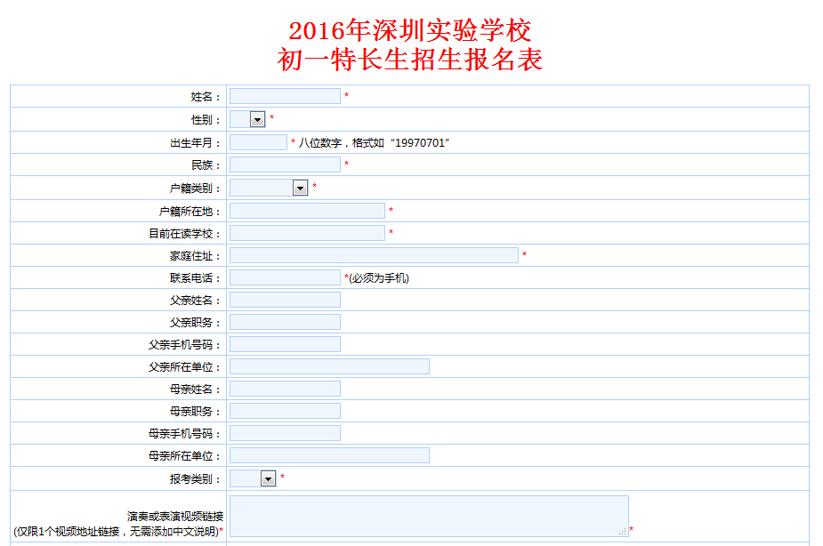Image resolution: width=823 pixels, height=546 pixels.
Task: Click the 姓名 name input field
Action: [x=285, y=96]
